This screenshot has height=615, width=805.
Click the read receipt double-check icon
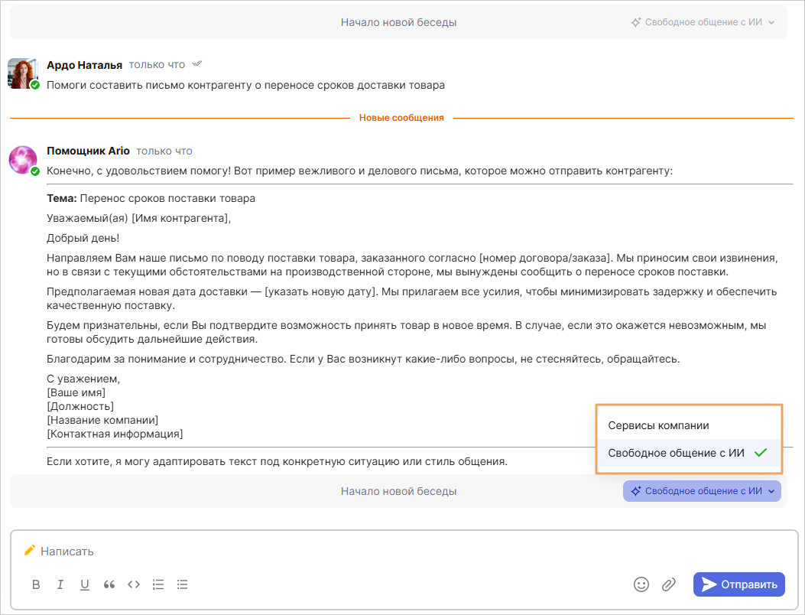pos(197,64)
